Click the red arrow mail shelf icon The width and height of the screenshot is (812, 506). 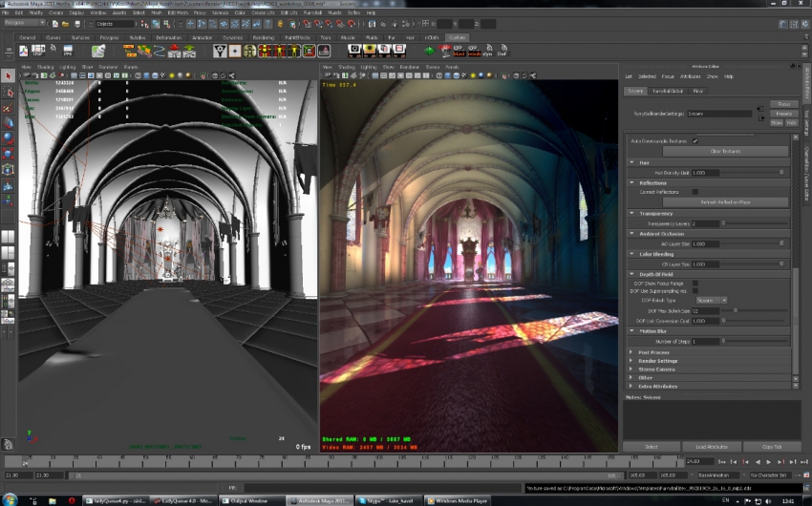coord(175,51)
